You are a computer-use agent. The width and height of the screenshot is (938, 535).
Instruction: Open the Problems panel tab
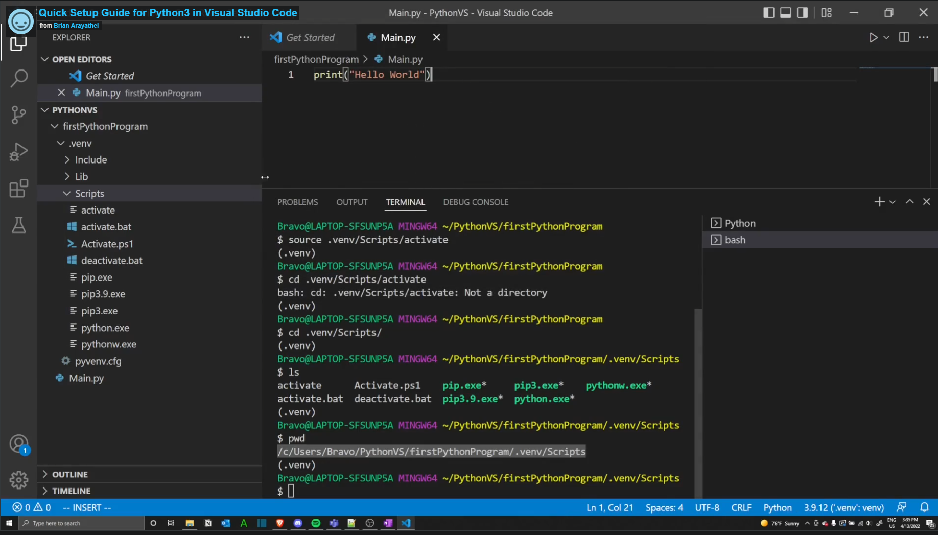pos(297,202)
